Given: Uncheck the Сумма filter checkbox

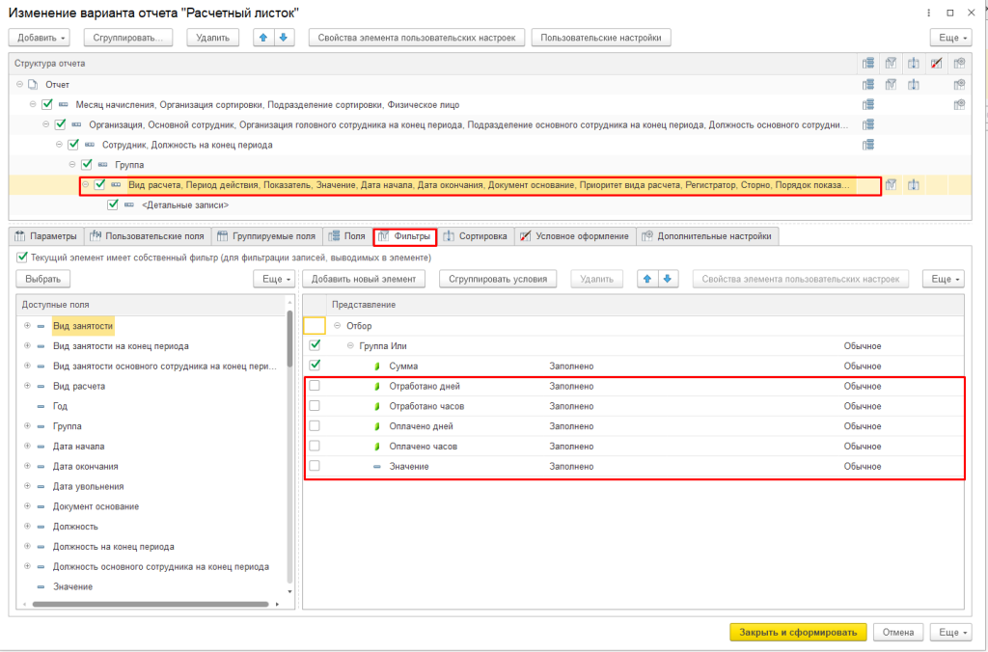Looking at the screenshot, I should (x=315, y=366).
